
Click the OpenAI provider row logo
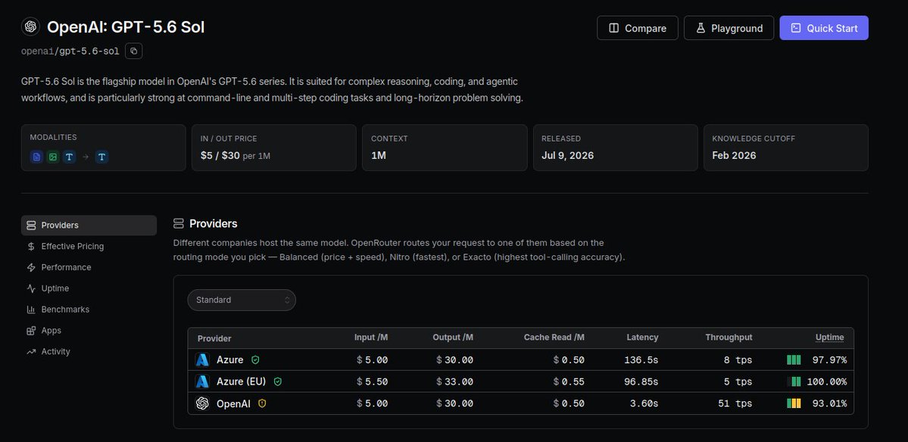coord(202,403)
